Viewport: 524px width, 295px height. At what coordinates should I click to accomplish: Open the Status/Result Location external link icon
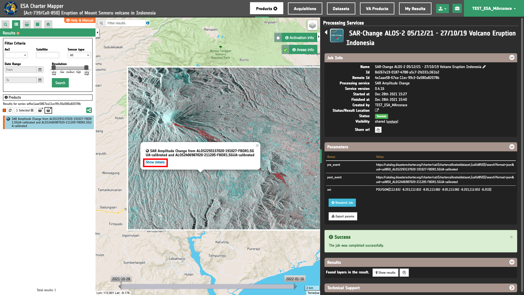(x=377, y=110)
